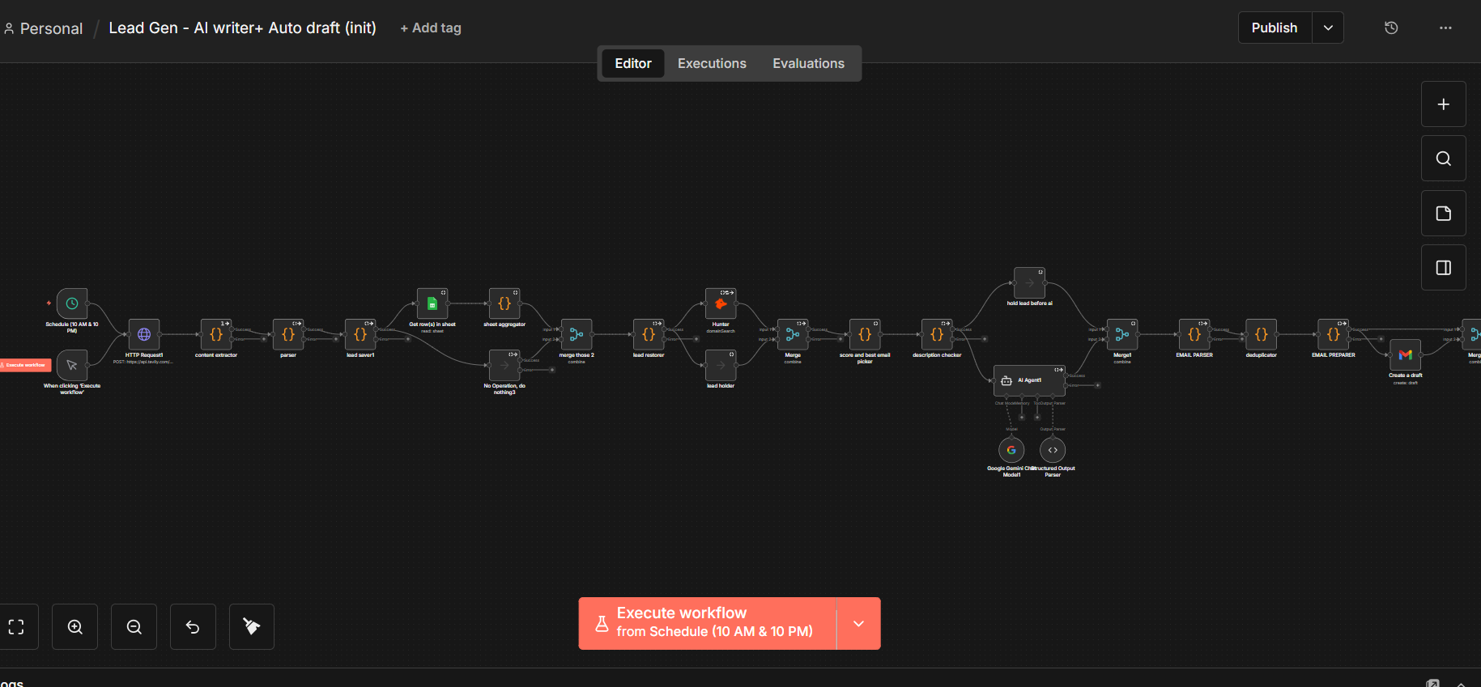This screenshot has height=687, width=1481.
Task: Tidy up the workflow with the broom icon
Action: [252, 626]
